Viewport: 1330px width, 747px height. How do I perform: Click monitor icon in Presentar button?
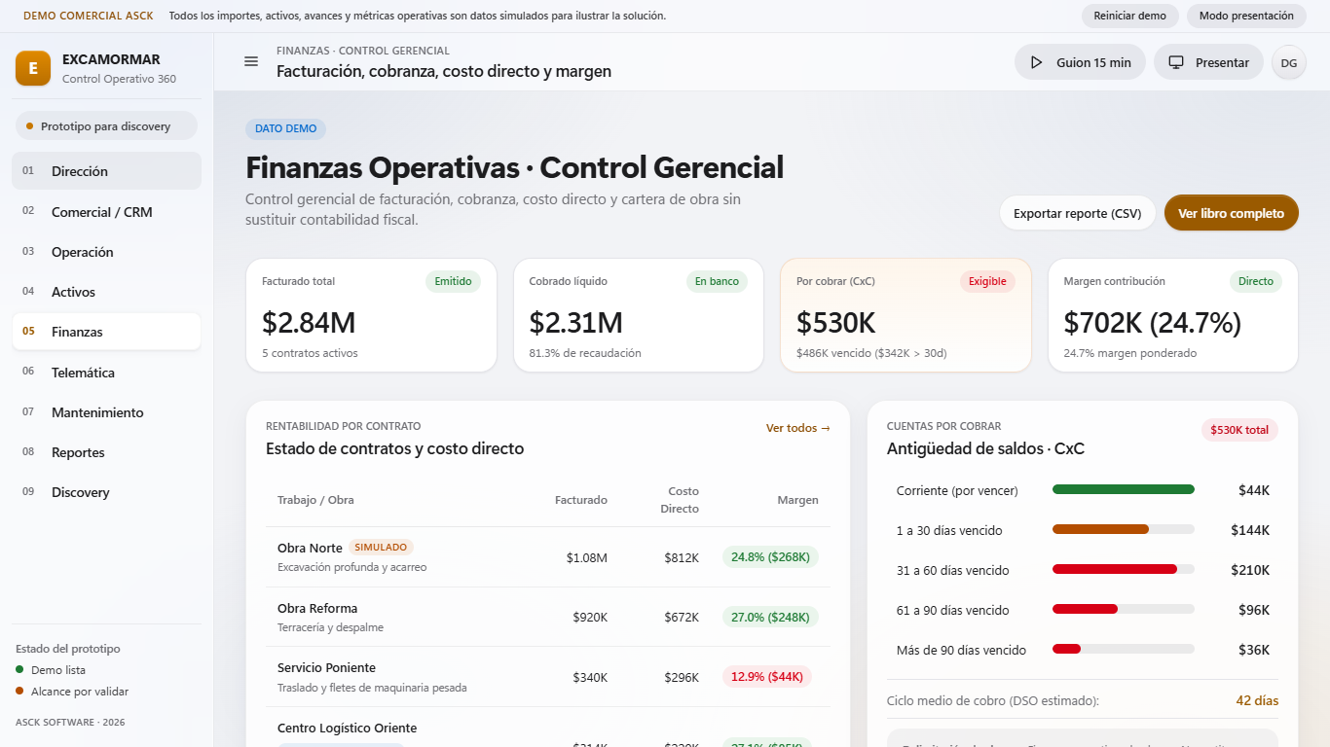pyautogui.click(x=1176, y=62)
